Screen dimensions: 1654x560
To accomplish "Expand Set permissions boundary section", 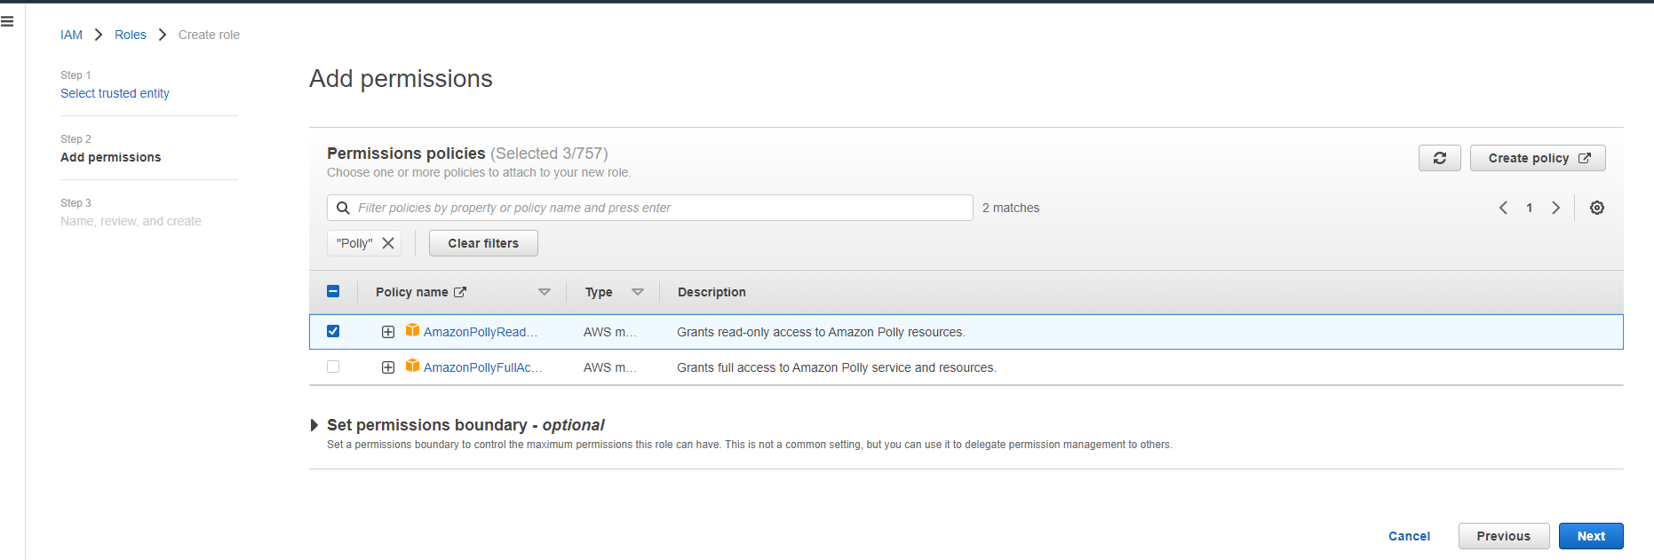I will 314,425.
